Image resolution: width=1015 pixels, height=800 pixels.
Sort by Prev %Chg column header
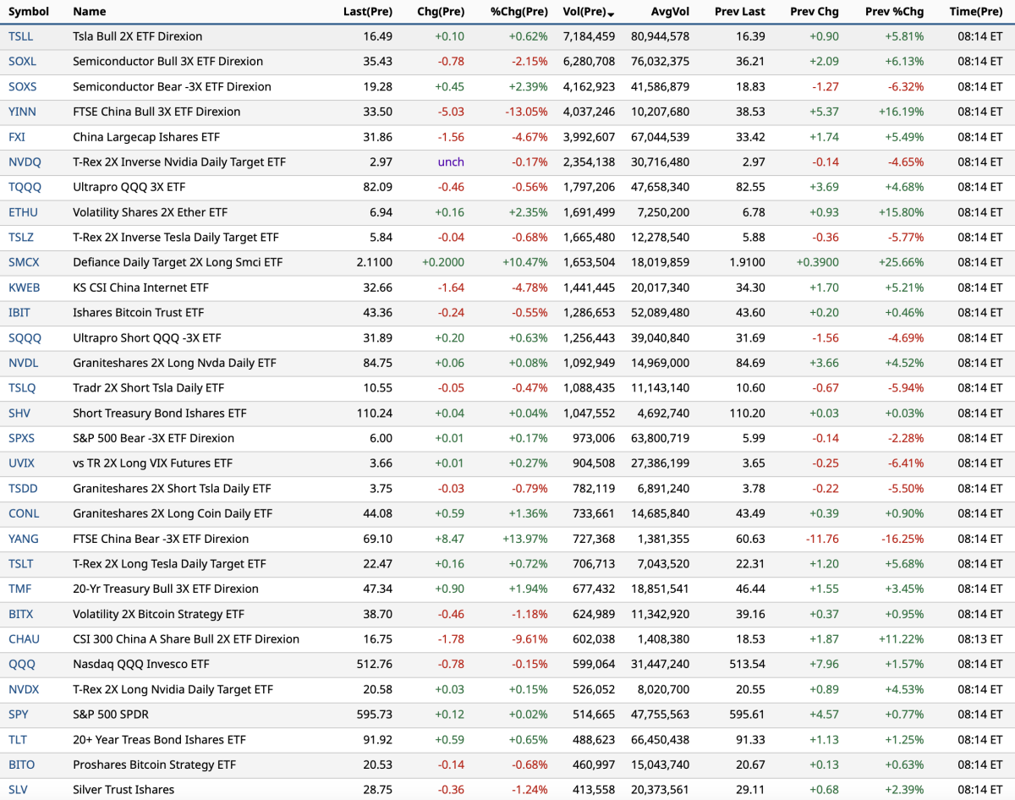[894, 12]
